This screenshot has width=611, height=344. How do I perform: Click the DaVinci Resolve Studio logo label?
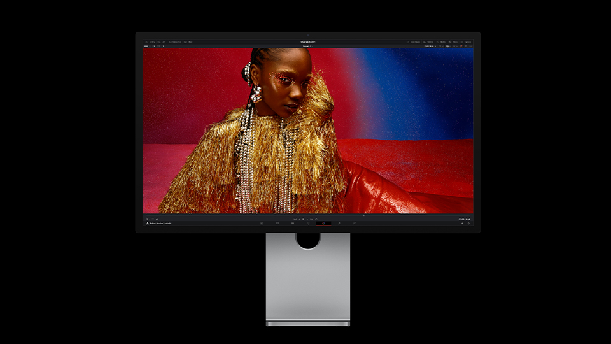coord(158,224)
